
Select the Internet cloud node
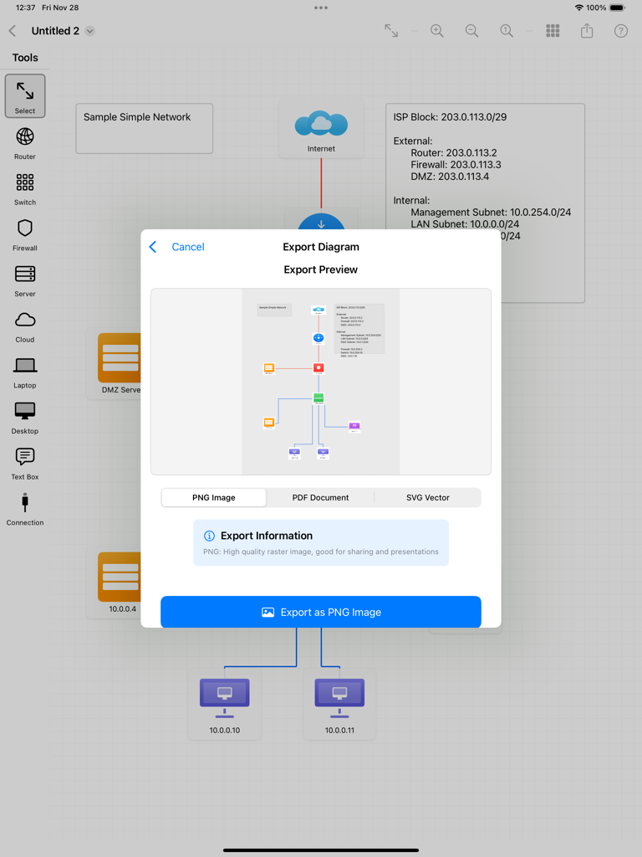point(321,130)
